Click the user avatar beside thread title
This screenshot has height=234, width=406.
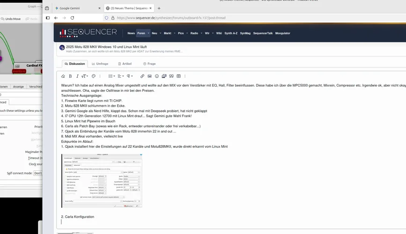pyautogui.click(x=62, y=48)
